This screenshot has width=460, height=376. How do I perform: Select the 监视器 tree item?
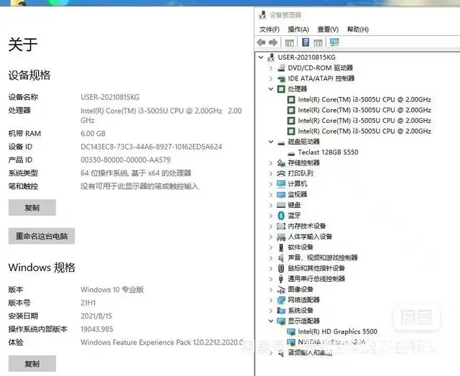298,195
